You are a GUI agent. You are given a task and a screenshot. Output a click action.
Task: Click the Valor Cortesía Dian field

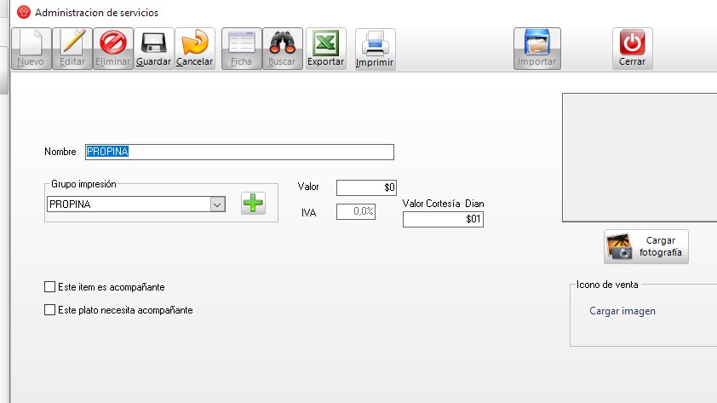443,220
